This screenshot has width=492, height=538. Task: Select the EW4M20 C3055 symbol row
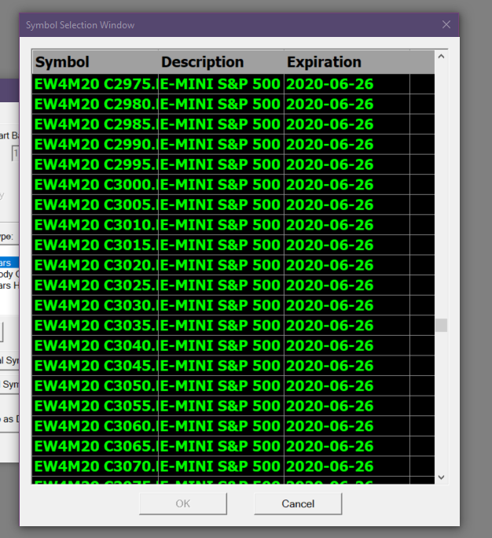(233, 406)
